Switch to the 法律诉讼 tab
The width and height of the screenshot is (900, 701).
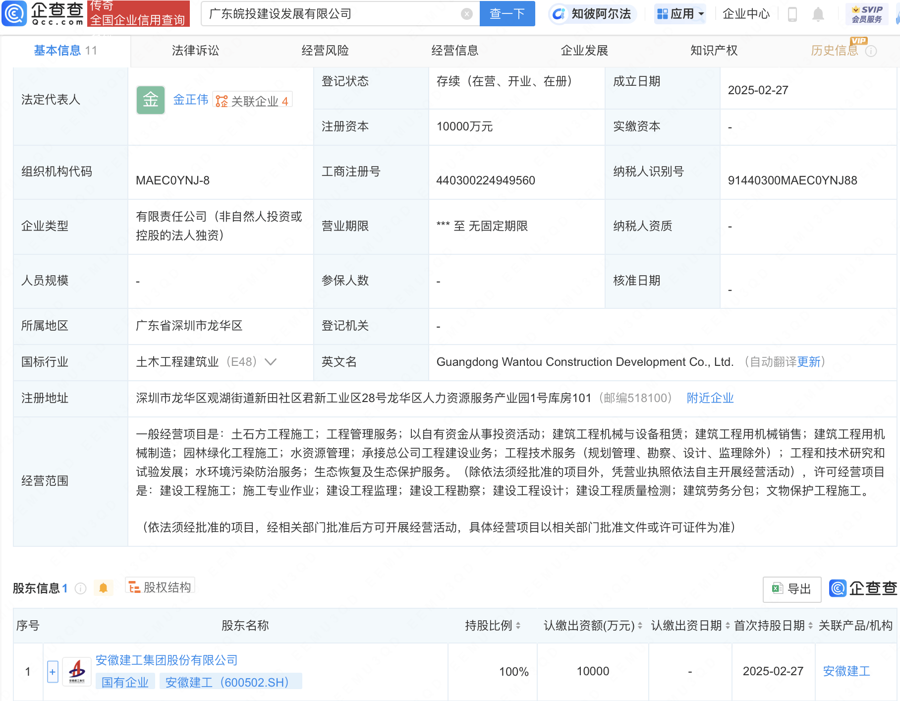coord(195,51)
